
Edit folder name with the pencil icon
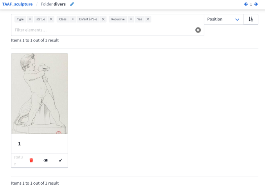tap(72, 4)
